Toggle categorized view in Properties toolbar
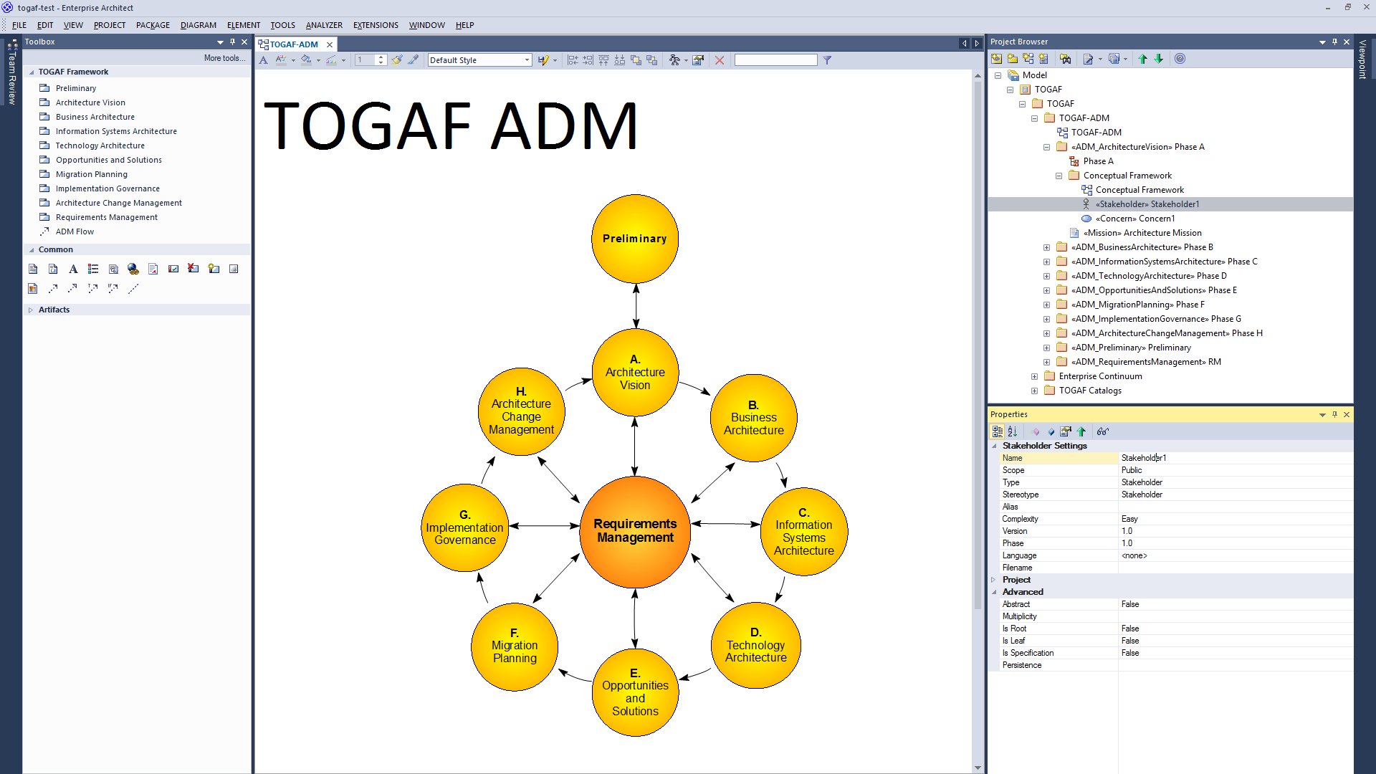This screenshot has height=774, width=1376. (997, 431)
